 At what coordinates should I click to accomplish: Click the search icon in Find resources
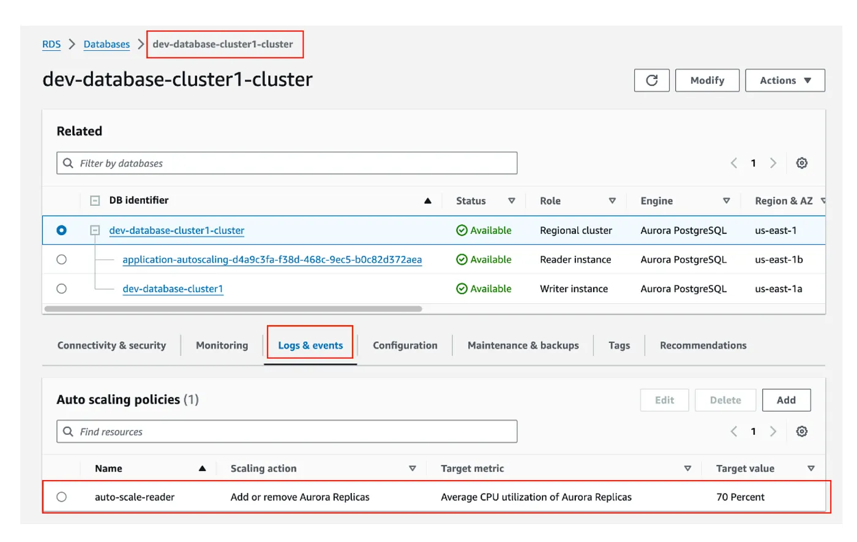click(x=68, y=432)
